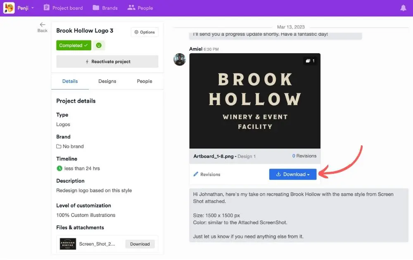Click the Reactivate project button

point(107,61)
